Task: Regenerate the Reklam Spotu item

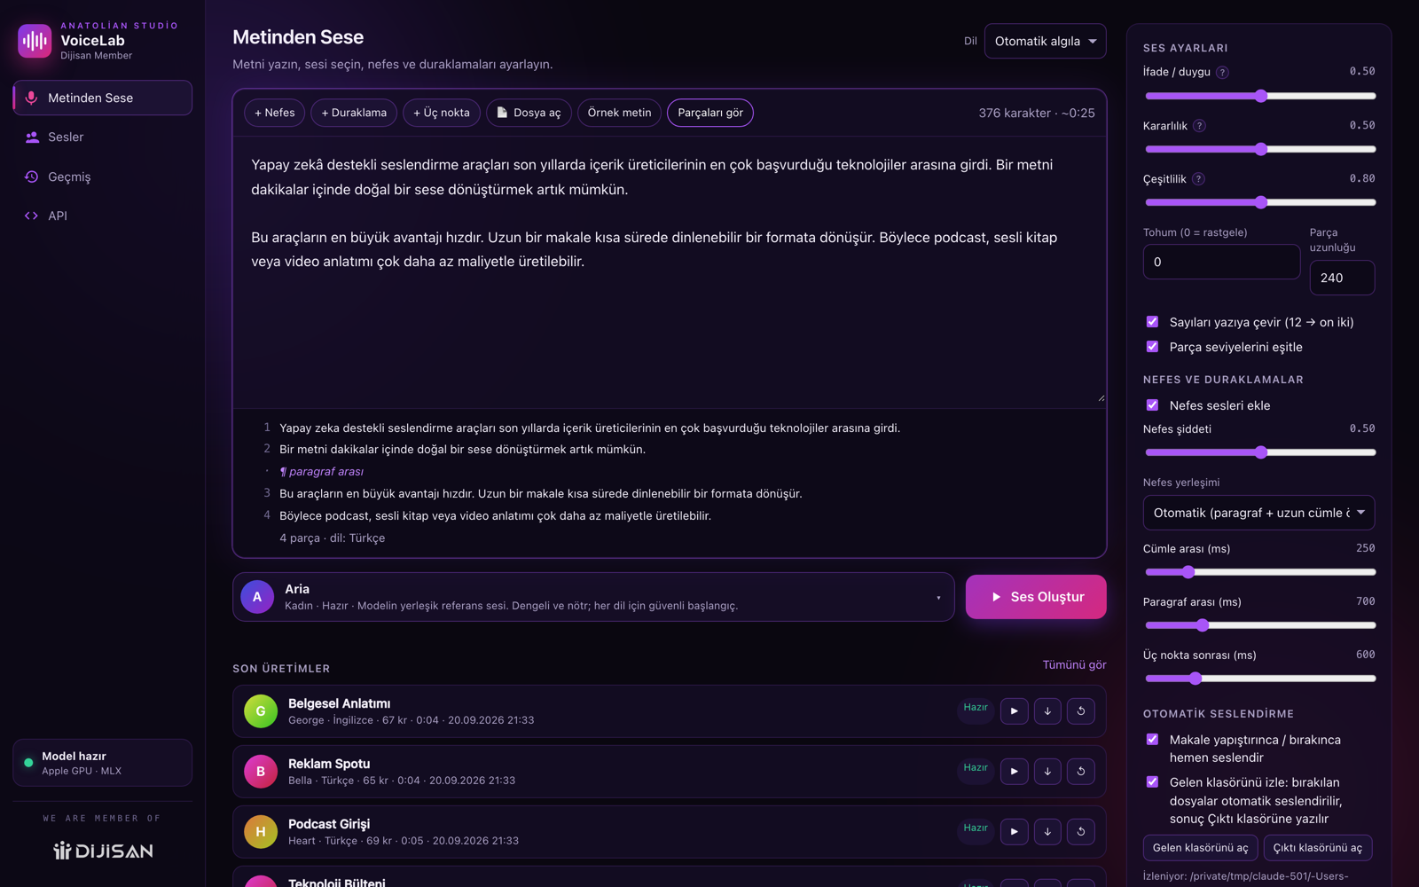Action: [x=1080, y=772]
